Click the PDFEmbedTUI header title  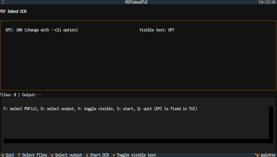point(136,2)
